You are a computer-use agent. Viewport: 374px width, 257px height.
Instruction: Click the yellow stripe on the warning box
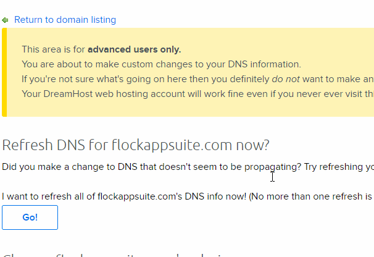[x=4, y=72]
